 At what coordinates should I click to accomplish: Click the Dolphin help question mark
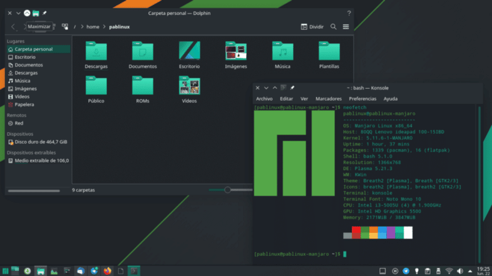point(349,13)
